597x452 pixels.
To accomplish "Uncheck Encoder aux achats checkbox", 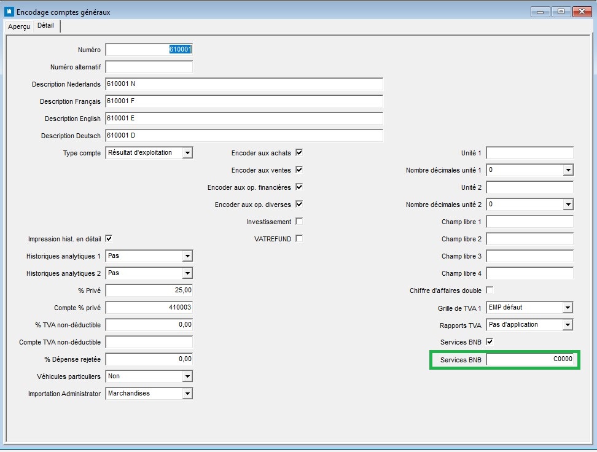I will coord(299,153).
